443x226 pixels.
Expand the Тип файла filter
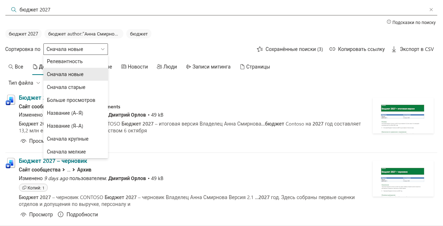pos(24,83)
